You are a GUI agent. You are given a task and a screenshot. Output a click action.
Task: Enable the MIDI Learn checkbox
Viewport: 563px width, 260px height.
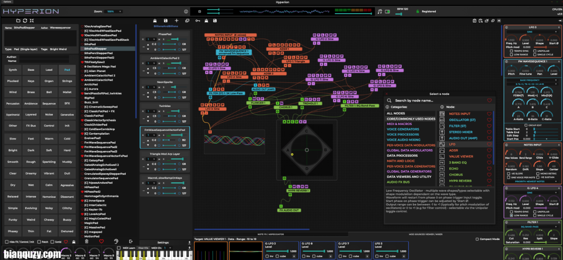click(119, 248)
